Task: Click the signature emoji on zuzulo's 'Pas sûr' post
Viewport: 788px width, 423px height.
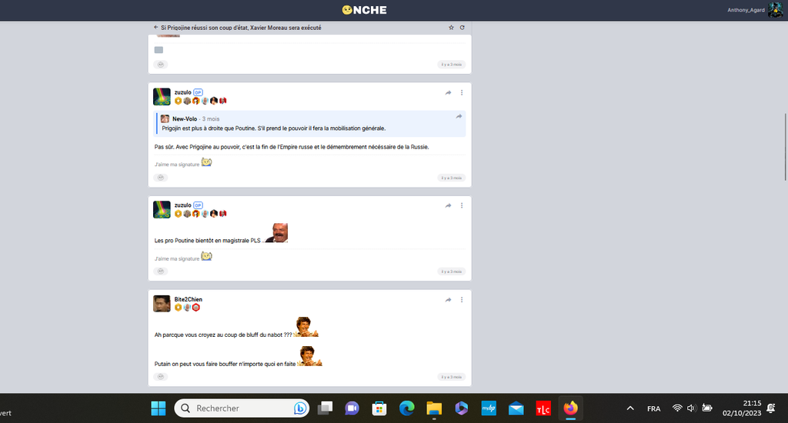Action: pyautogui.click(x=206, y=162)
